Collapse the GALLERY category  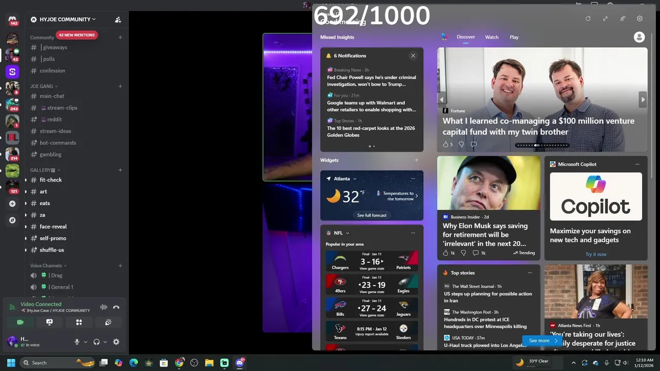(45, 170)
